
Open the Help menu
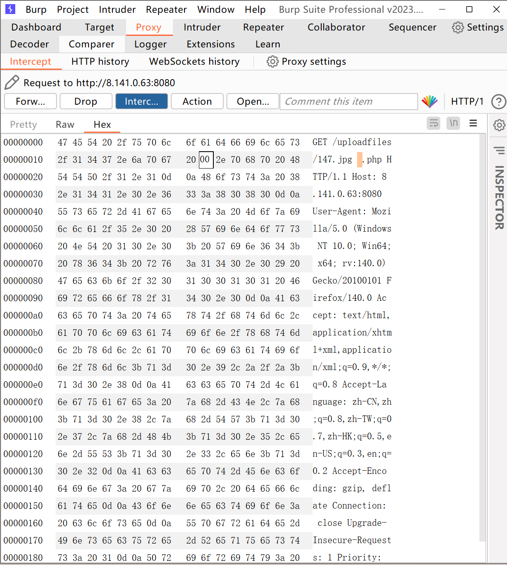pos(255,9)
